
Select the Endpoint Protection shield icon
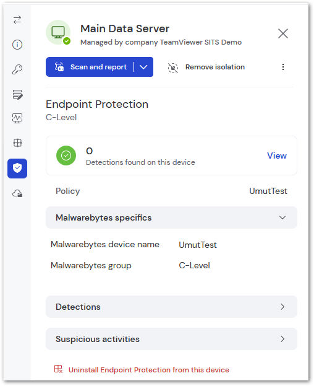click(x=17, y=169)
